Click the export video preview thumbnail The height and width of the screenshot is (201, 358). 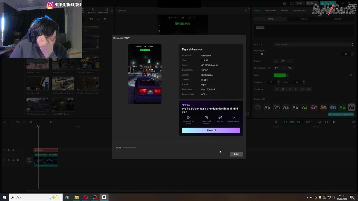tap(145, 74)
